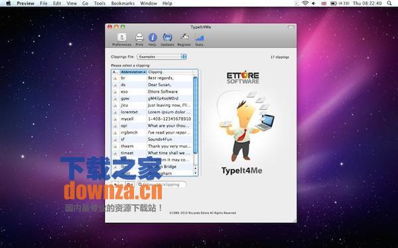Viewport: 398px width, 248px height.
Task: Open the blue Help info icon
Action: coord(153,40)
